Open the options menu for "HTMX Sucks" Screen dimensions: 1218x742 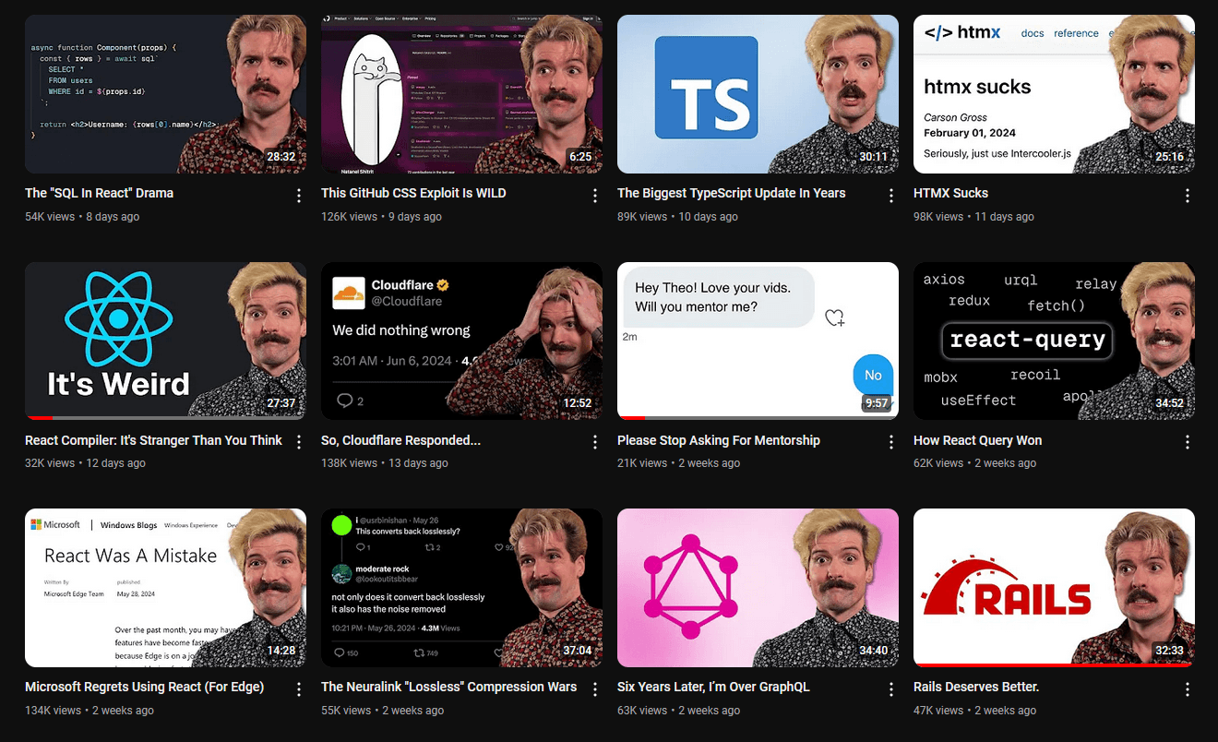point(1187,195)
